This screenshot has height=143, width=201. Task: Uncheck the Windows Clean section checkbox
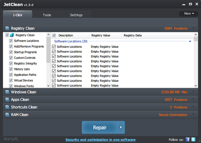7,92
